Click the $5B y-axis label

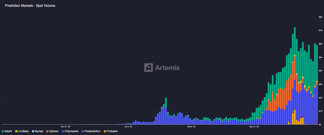click(x=320, y=57)
